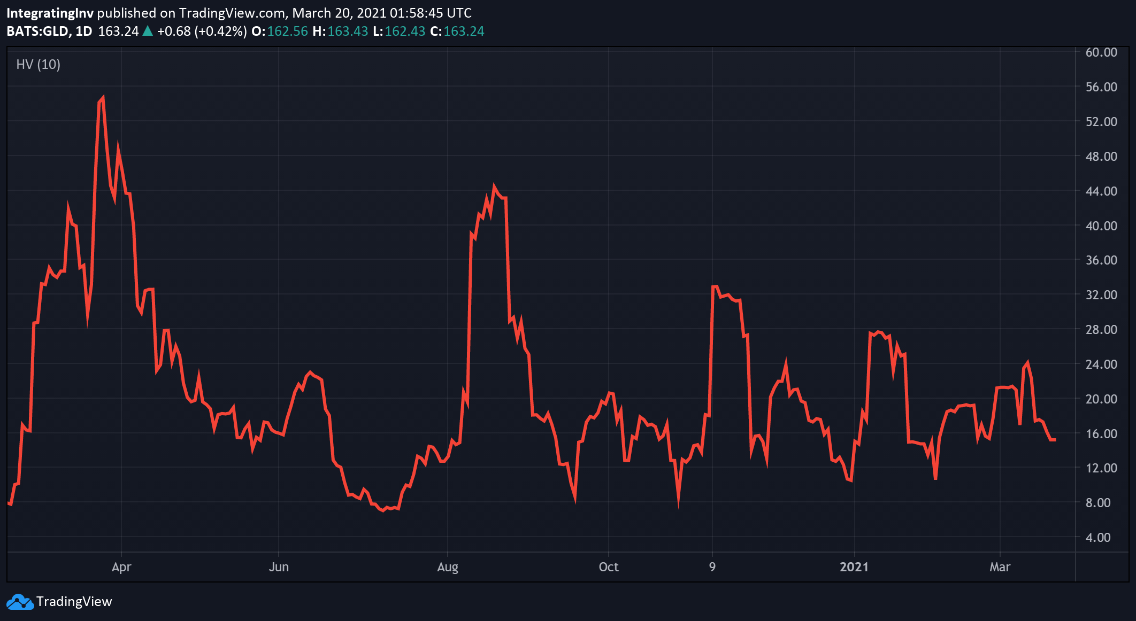This screenshot has height=621, width=1136.
Task: Click the Apr label on time axis
Action: [x=121, y=567]
